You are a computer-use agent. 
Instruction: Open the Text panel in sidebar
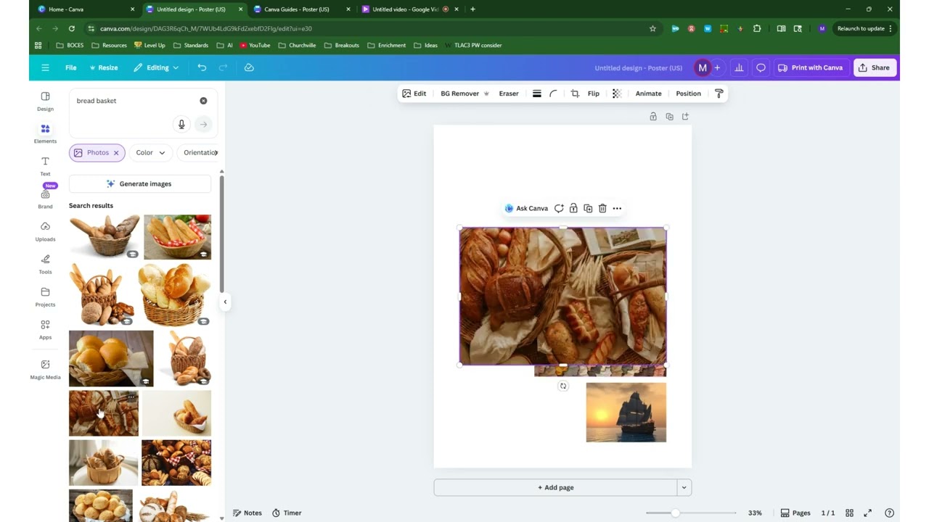pyautogui.click(x=45, y=166)
